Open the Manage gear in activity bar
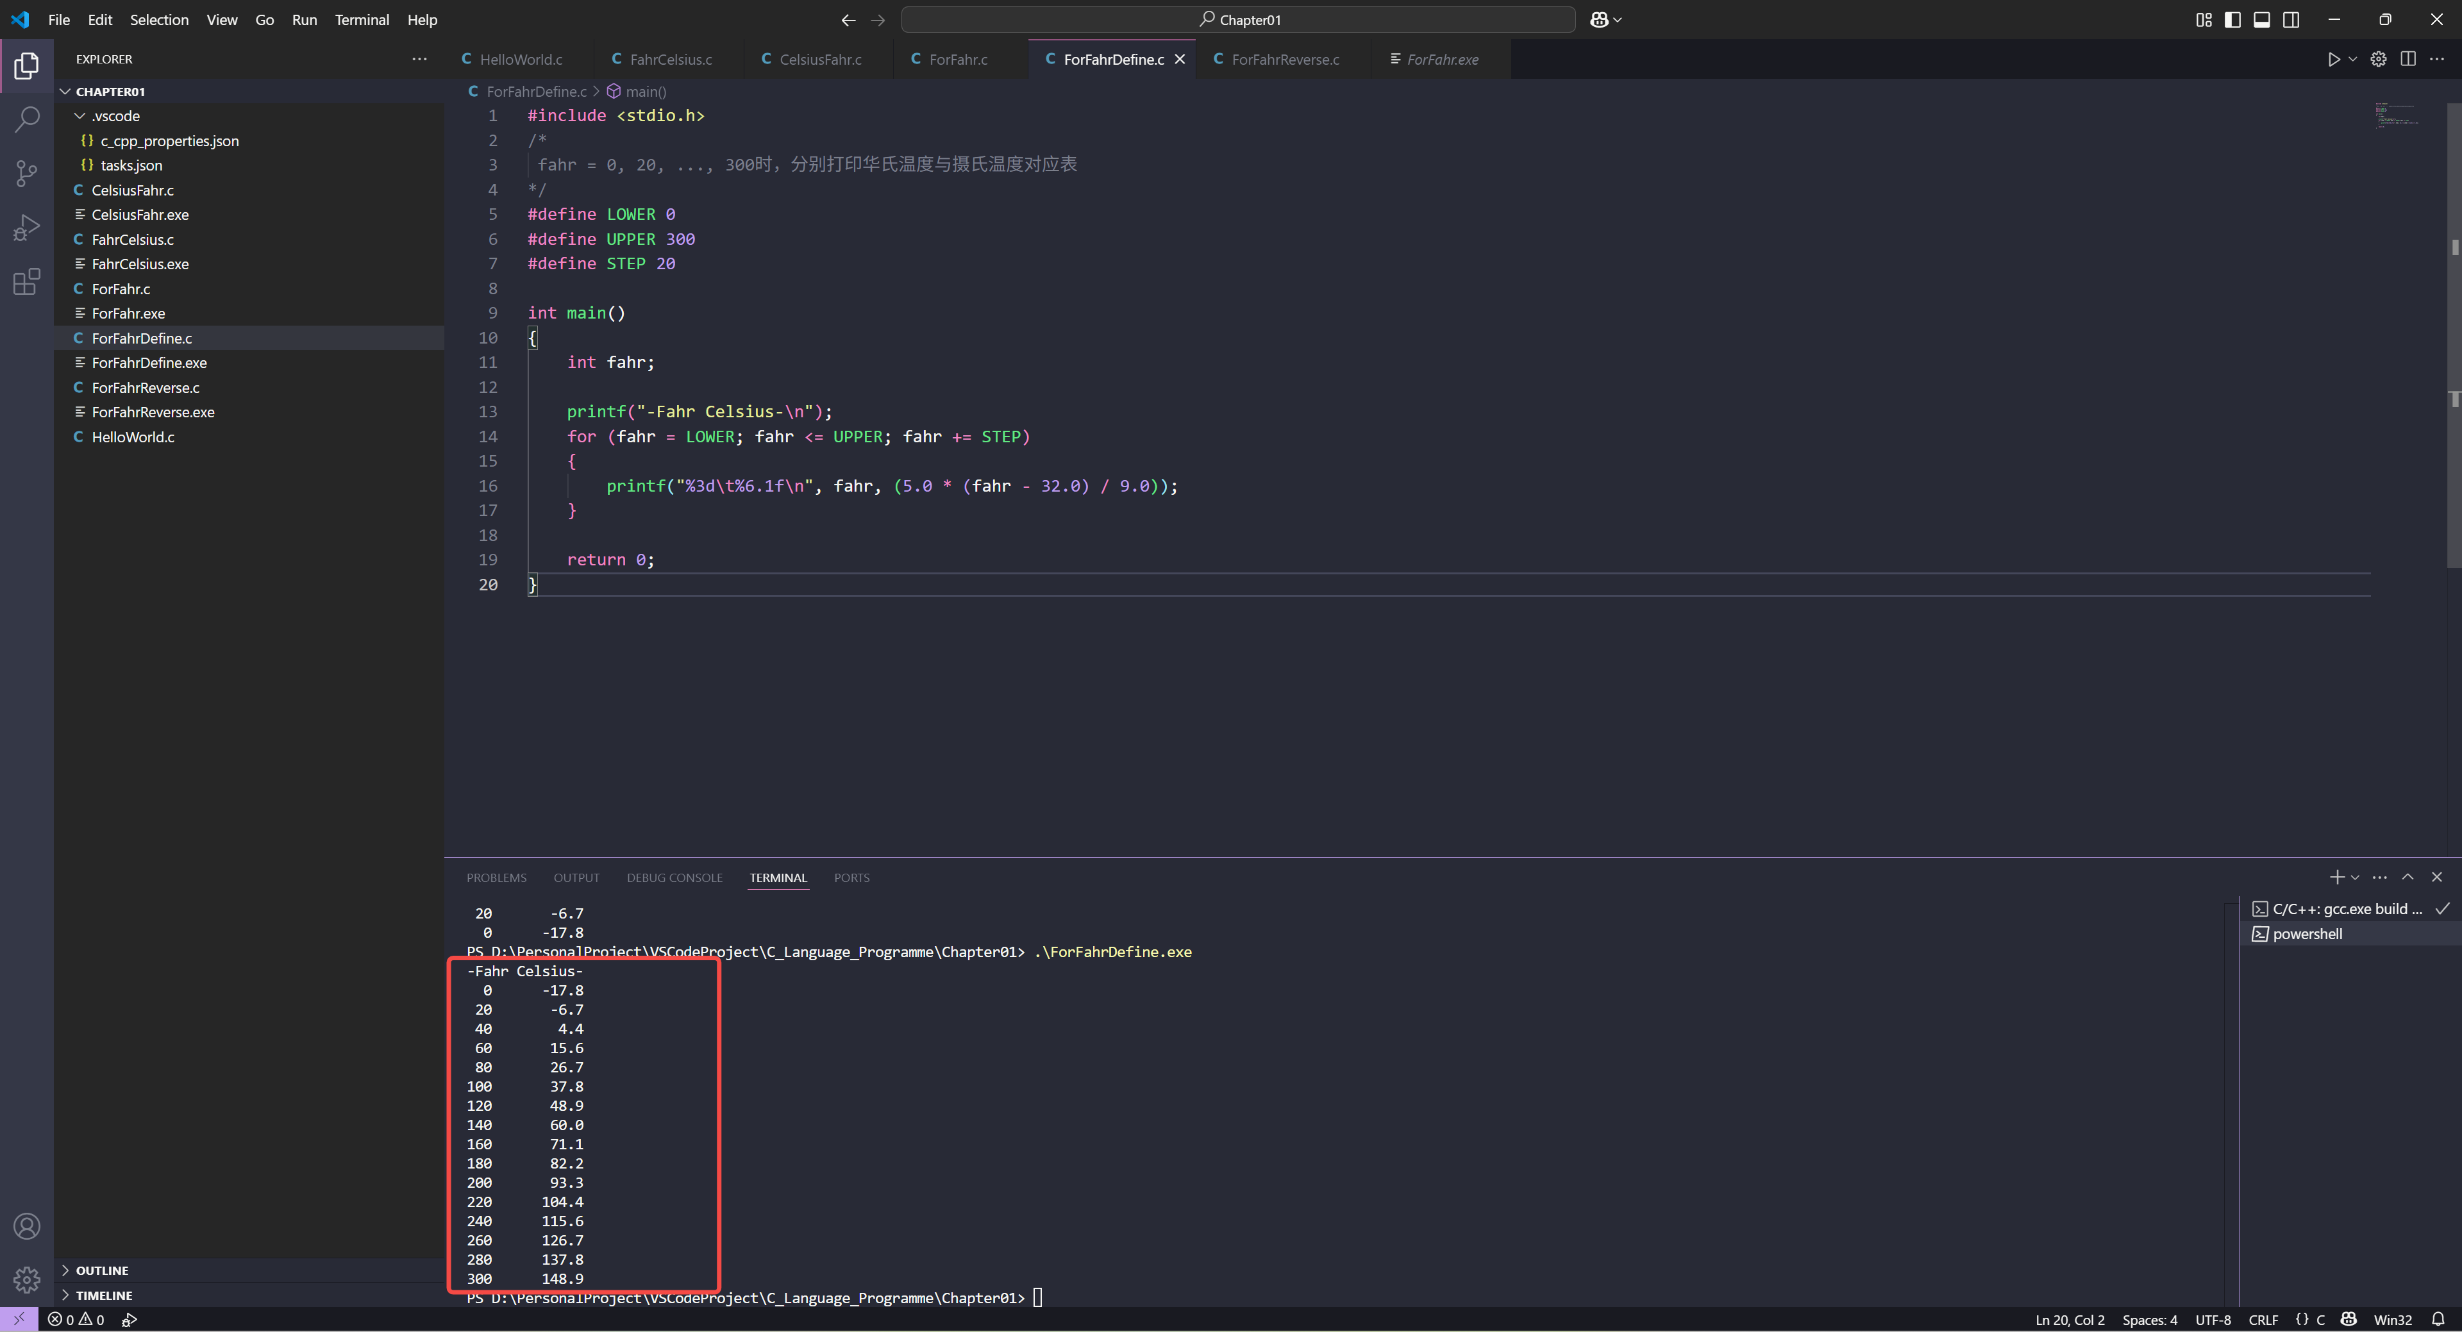Screen dimensions: 2462x1332 (27, 1279)
